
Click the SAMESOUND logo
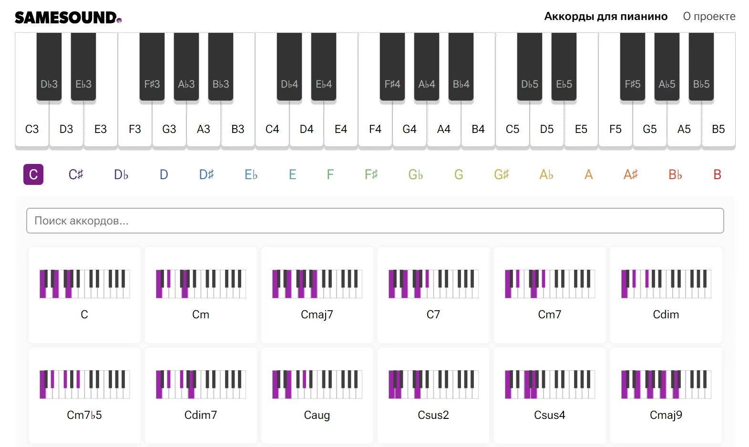click(x=68, y=18)
